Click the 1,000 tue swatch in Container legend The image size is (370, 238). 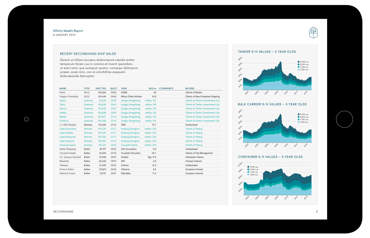(x=248, y=175)
